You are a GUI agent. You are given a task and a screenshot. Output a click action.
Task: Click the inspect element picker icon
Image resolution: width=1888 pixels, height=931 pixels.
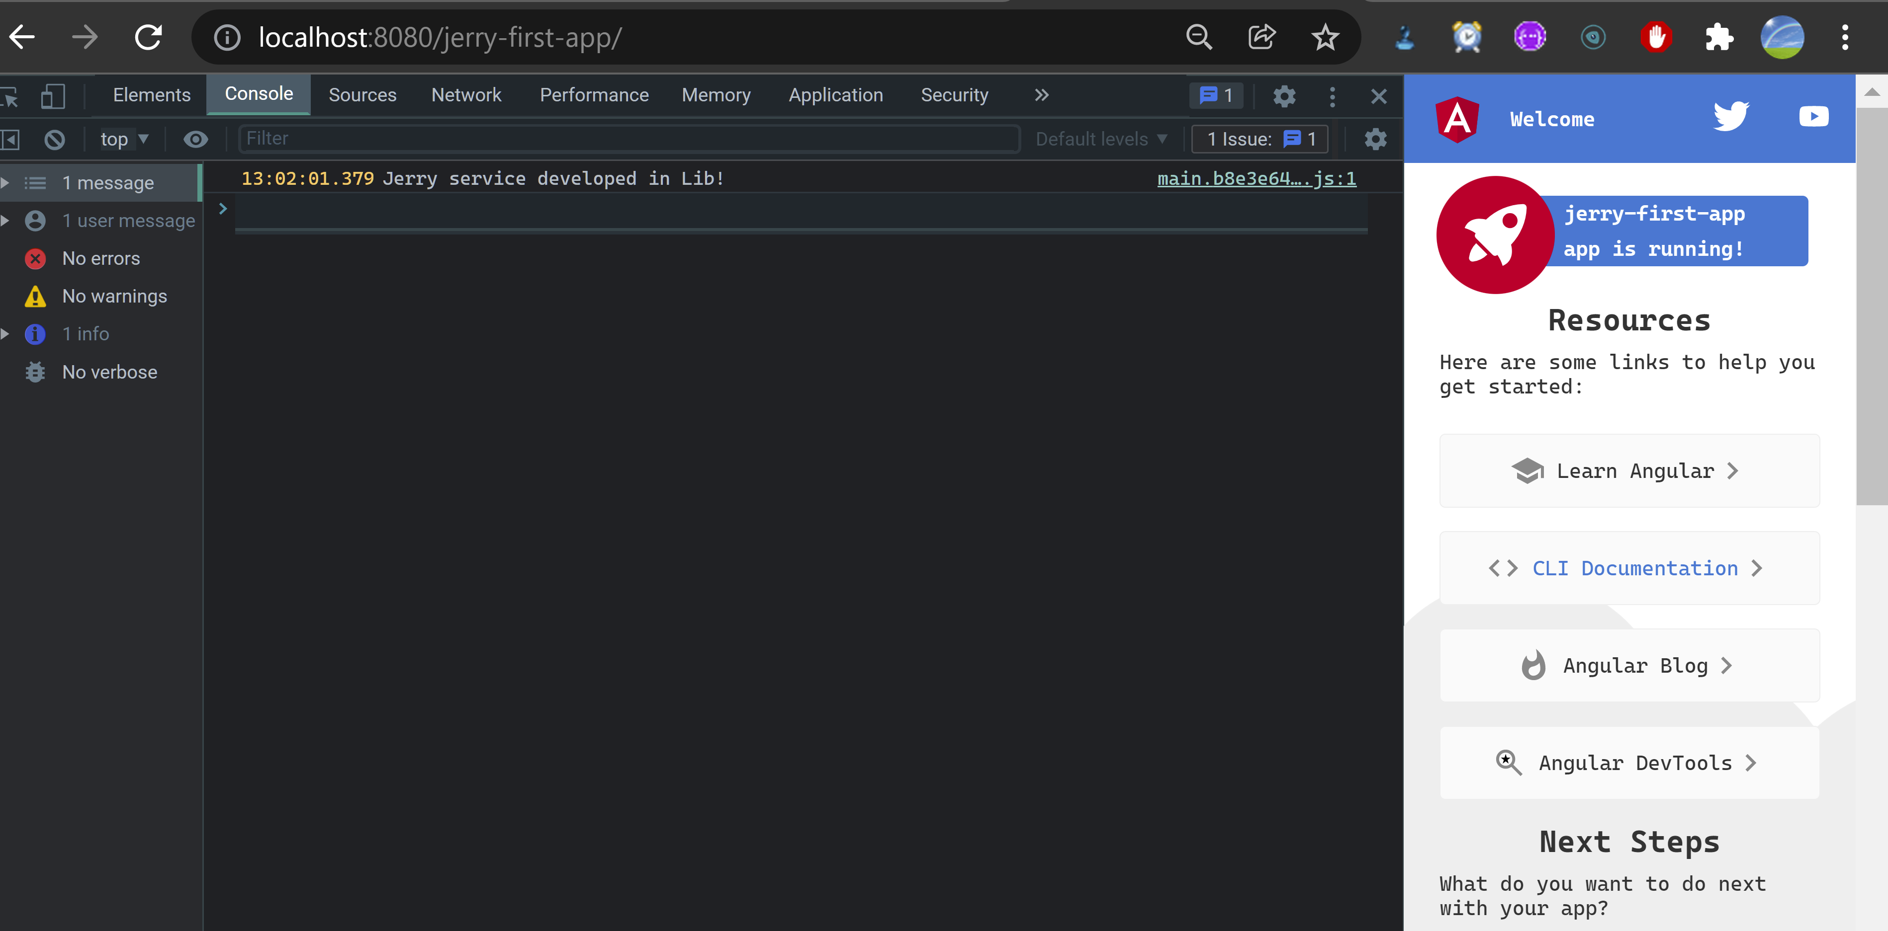tap(10, 95)
